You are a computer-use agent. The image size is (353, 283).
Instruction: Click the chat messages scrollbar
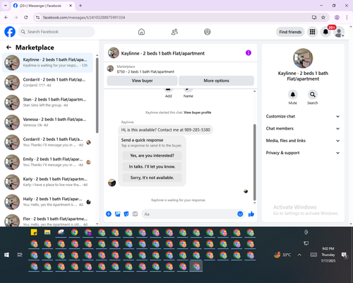pos(254,163)
